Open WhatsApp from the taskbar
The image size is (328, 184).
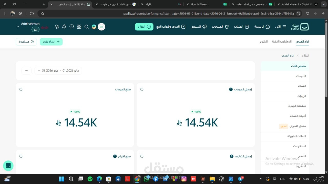146,179
